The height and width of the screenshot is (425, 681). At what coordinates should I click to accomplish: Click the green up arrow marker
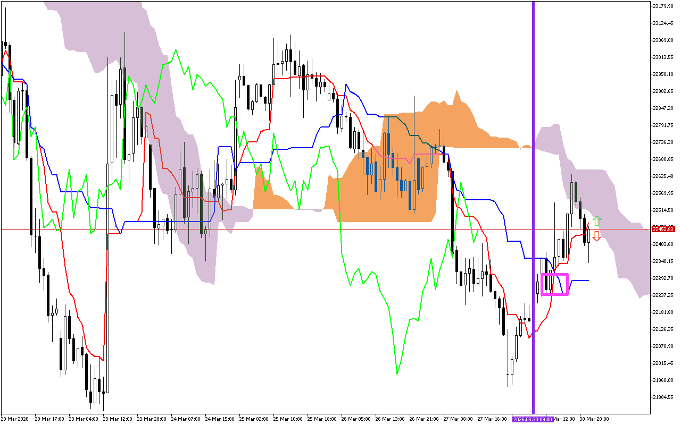point(597,220)
